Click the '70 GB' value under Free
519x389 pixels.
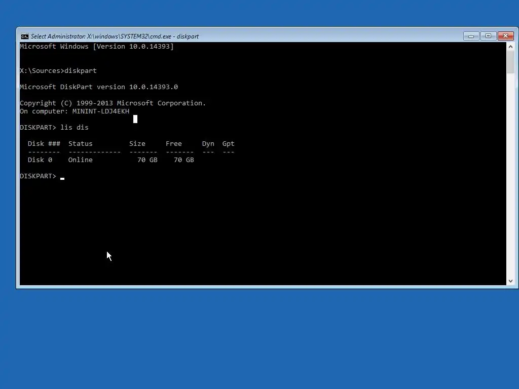click(x=183, y=160)
